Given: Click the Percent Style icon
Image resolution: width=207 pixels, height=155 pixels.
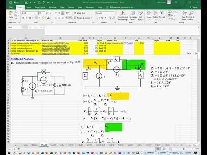Looking at the screenshot, I should pos(102,18).
